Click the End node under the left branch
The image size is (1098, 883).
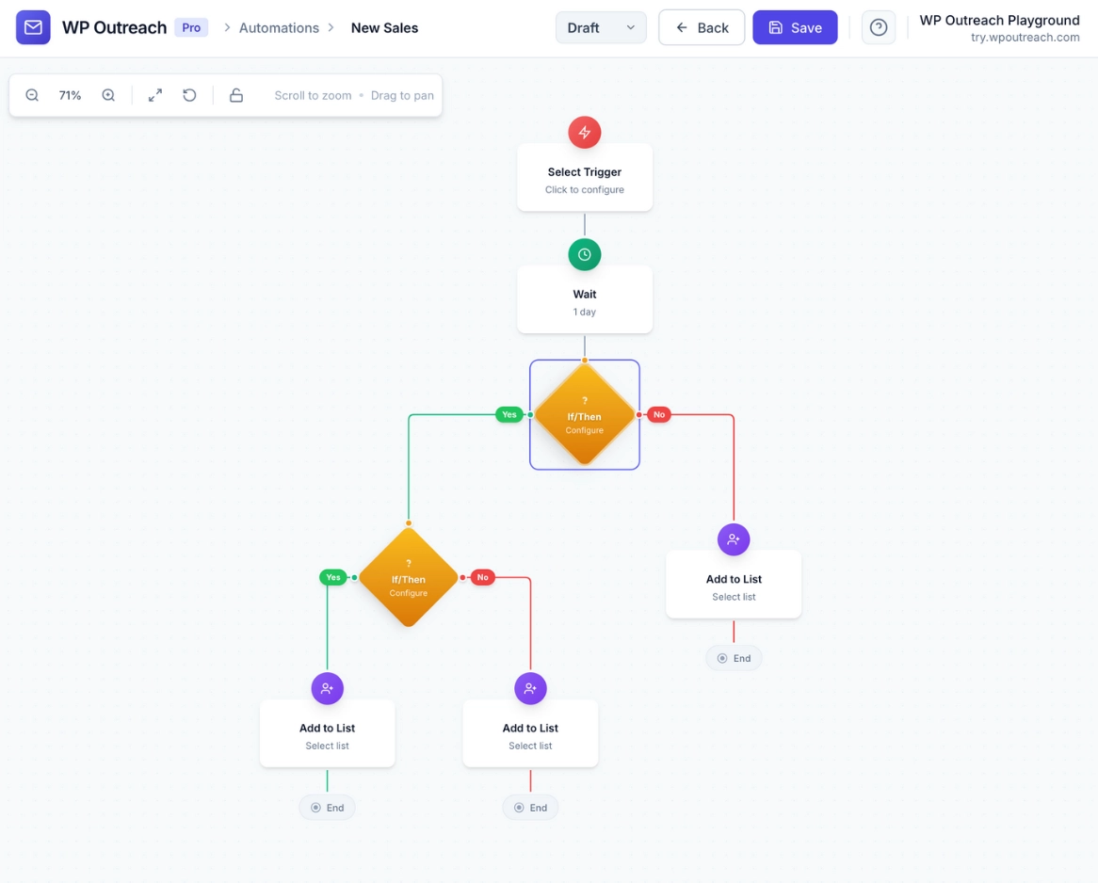tap(327, 807)
